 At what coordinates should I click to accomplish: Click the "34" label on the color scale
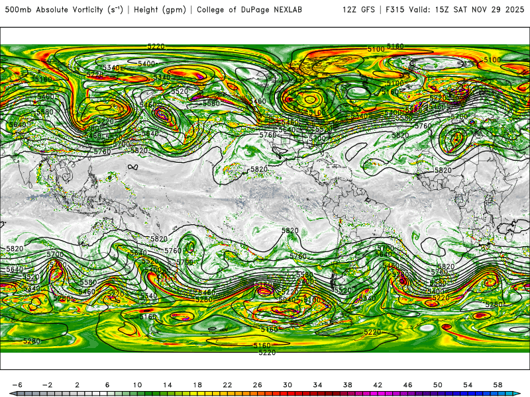pyautogui.click(x=318, y=385)
